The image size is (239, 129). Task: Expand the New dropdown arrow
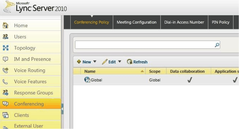coord(95,62)
